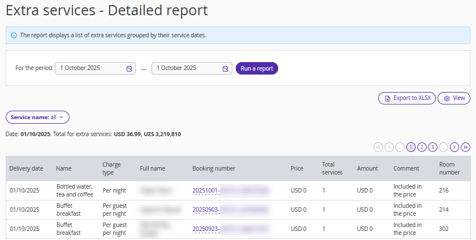Open the start date calendar icon
Screen dimensions: 476x240
click(x=129, y=68)
